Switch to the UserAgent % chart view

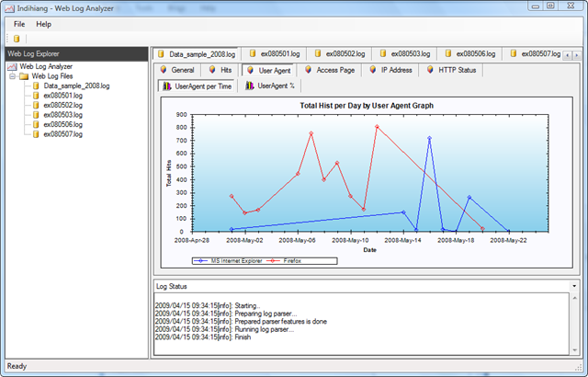click(269, 86)
